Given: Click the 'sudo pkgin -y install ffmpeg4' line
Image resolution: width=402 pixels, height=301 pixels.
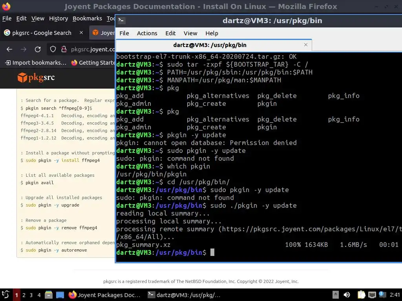Looking at the screenshot, I should click(x=60, y=160).
